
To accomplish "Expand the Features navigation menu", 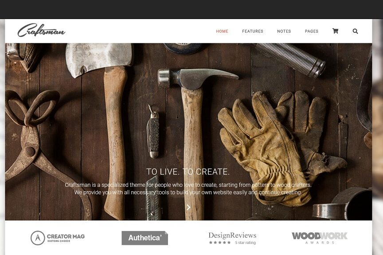I will 253,31.
